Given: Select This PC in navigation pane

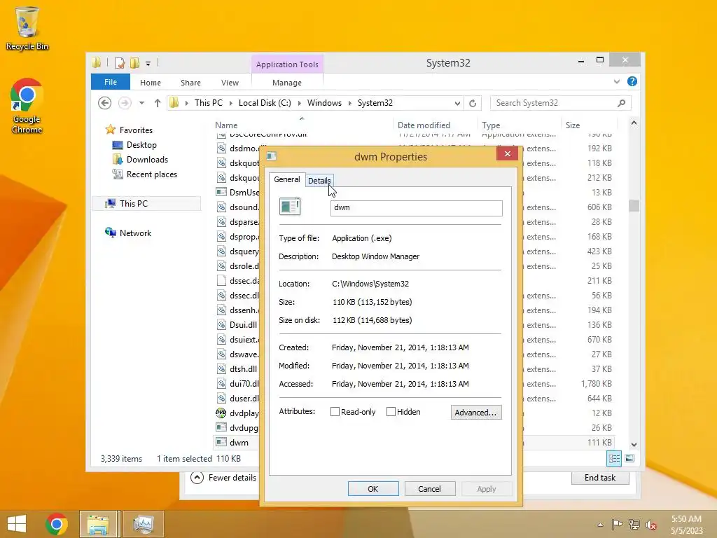Looking at the screenshot, I should coord(146,204).
